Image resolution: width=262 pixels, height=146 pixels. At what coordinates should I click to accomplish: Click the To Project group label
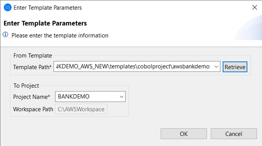click(26, 86)
